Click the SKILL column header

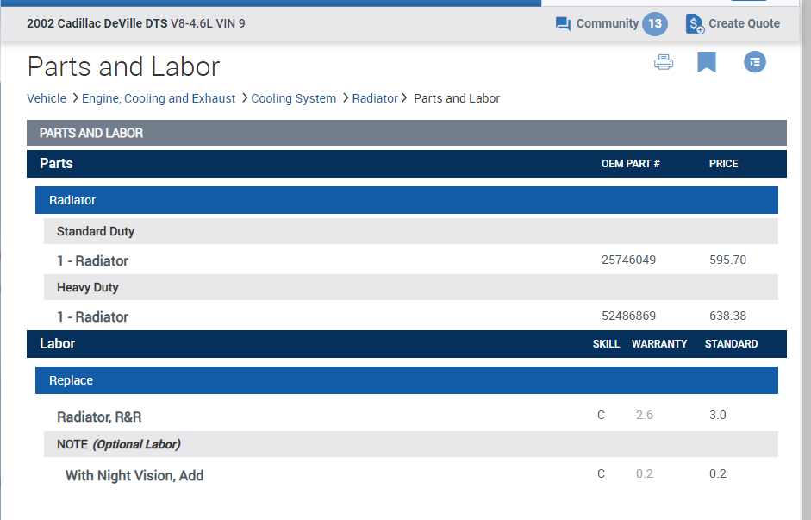click(x=606, y=343)
